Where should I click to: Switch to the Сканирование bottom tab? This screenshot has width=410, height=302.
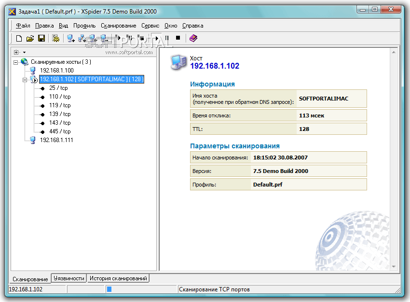point(30,279)
